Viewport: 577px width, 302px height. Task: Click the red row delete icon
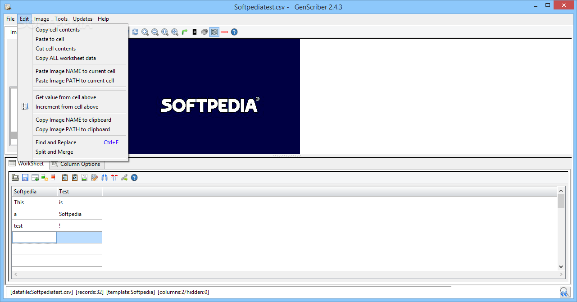click(x=53, y=178)
